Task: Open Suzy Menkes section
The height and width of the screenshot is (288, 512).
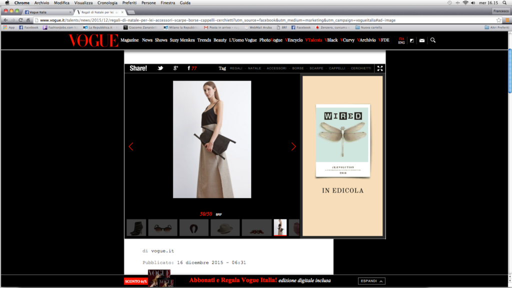Action: 182,40
